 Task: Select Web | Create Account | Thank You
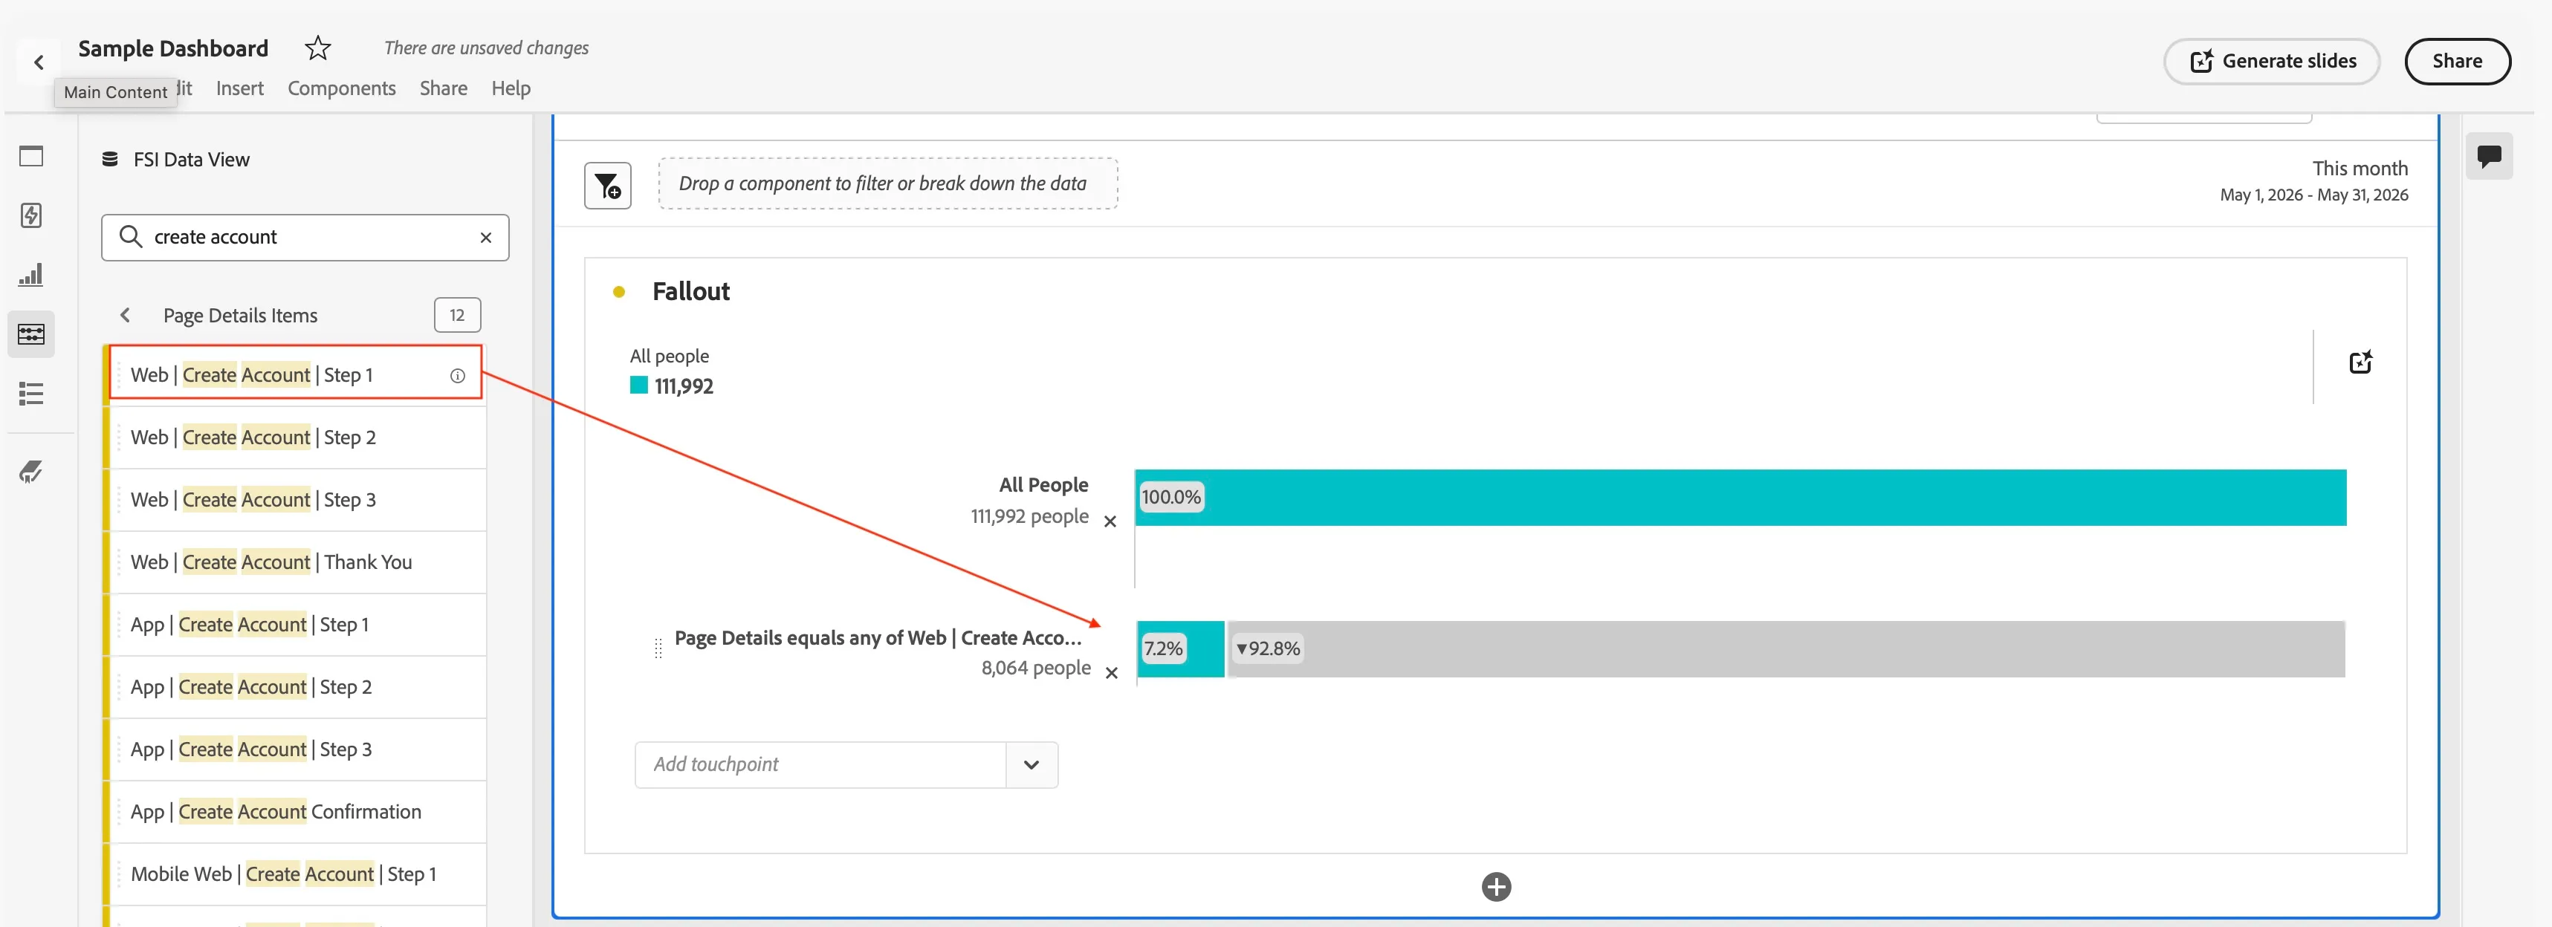click(295, 562)
